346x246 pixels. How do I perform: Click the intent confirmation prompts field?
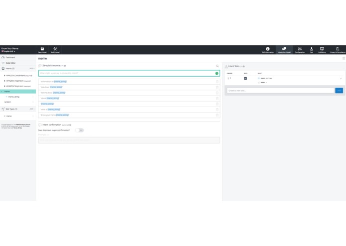pyautogui.click(x=129, y=140)
